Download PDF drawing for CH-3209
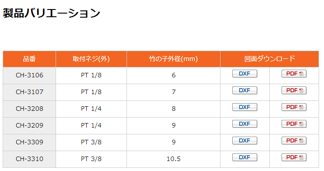 coord(294,124)
